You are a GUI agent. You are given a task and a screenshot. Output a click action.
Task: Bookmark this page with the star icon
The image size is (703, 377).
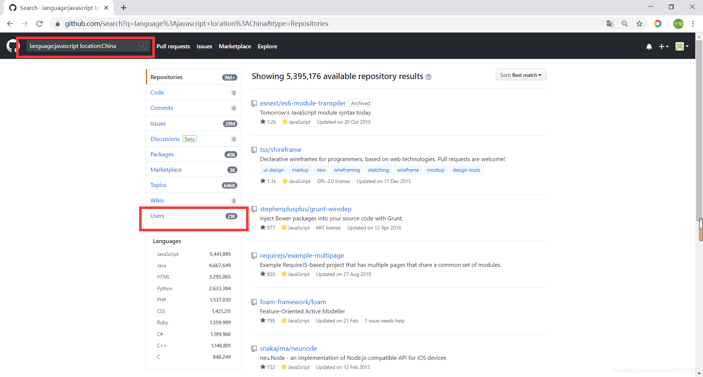(x=639, y=24)
